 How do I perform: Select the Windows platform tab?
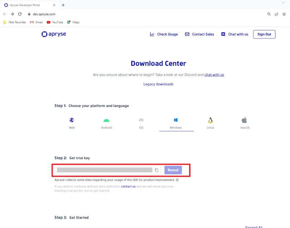coord(176,123)
